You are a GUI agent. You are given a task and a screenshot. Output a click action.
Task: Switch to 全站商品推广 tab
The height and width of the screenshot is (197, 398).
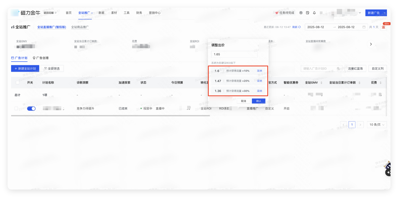(80, 27)
